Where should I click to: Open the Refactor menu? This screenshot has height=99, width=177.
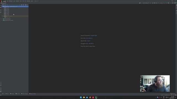18,1
